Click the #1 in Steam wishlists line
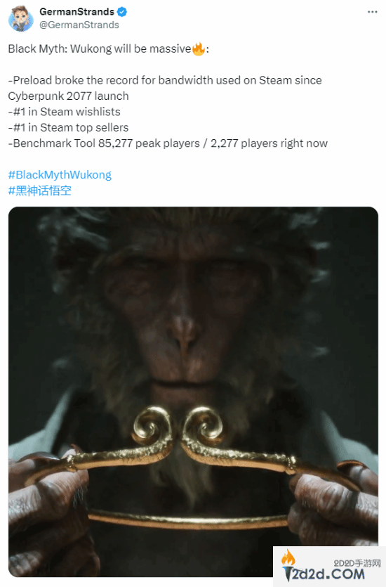386x587 pixels. tap(65, 112)
